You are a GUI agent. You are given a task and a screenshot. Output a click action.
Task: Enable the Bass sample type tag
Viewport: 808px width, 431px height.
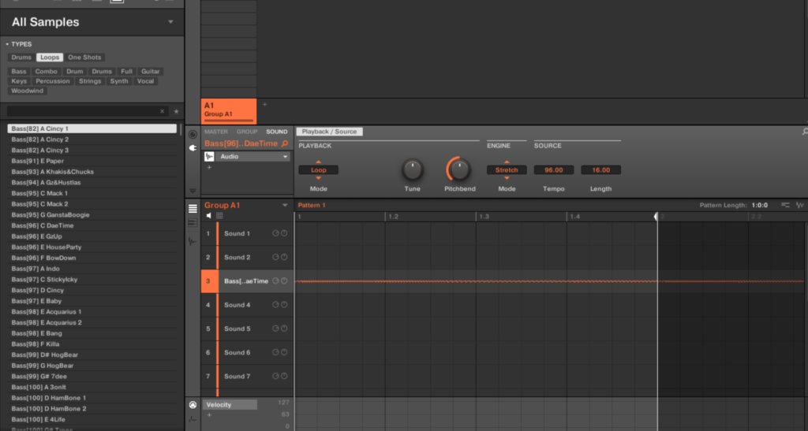pos(19,72)
